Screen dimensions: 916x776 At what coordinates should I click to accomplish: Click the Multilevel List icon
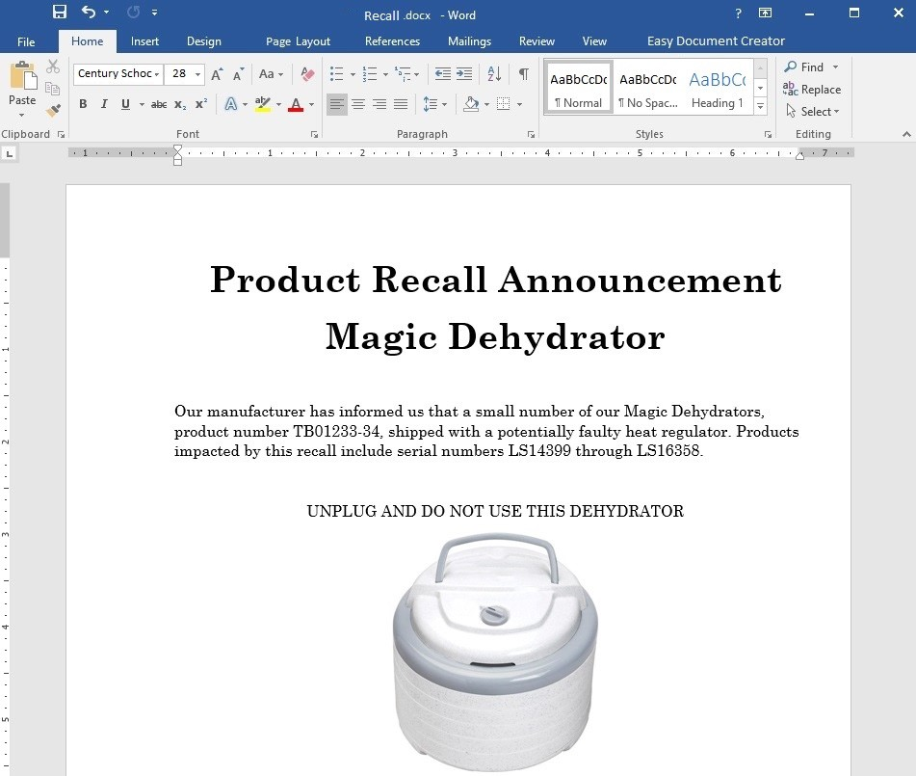(x=403, y=73)
